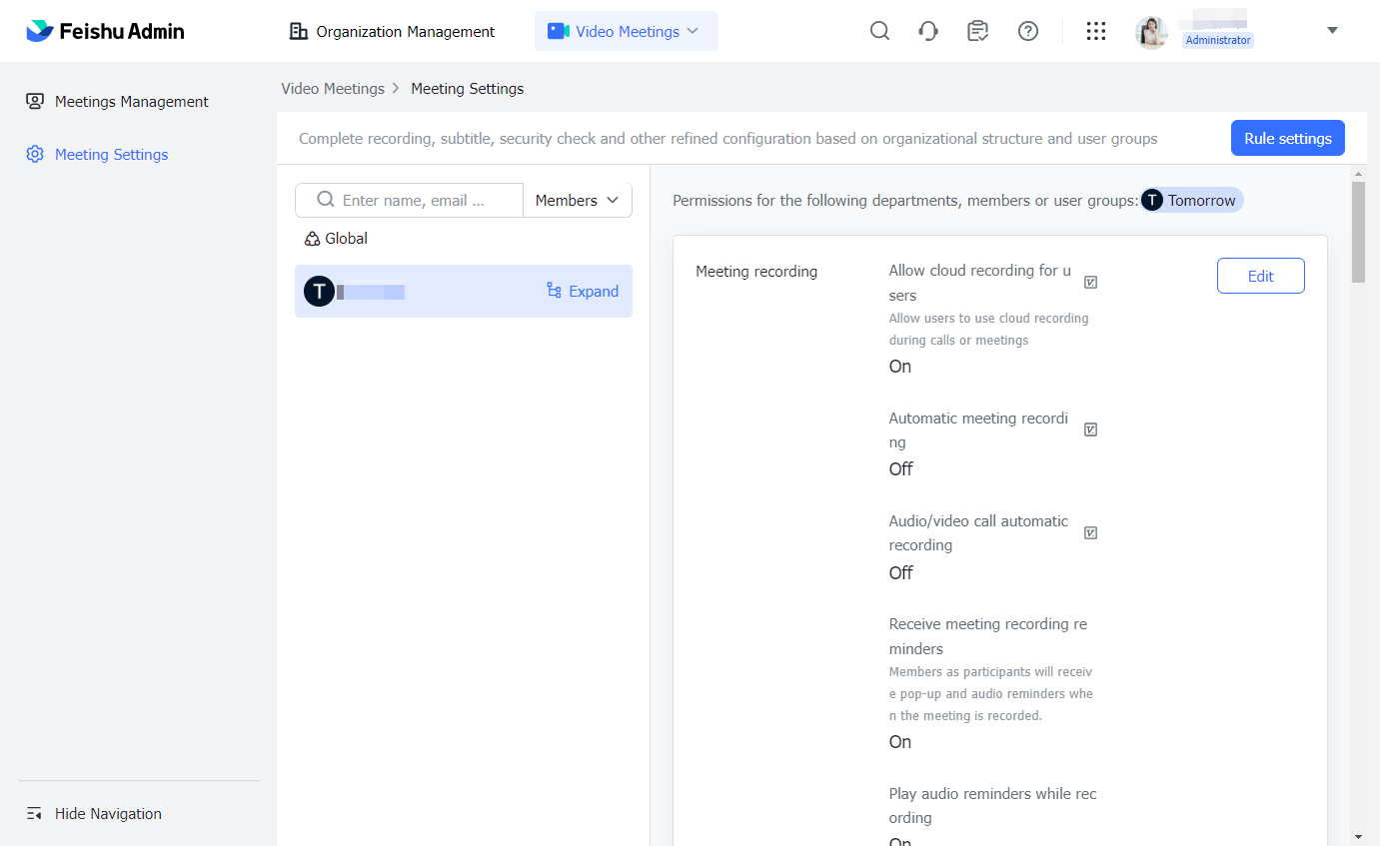Hide Navigation sidebar
The width and height of the screenshot is (1380, 846).
tap(94, 814)
